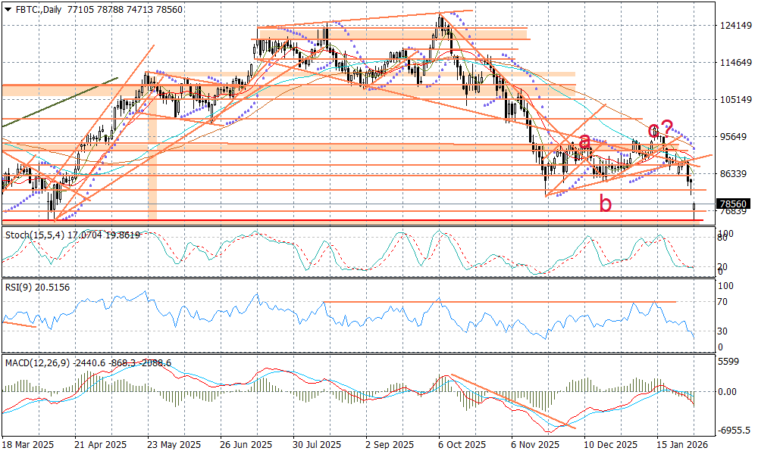758x454 pixels.
Task: Click the 15 Jan 2026 date label
Action: click(x=684, y=445)
